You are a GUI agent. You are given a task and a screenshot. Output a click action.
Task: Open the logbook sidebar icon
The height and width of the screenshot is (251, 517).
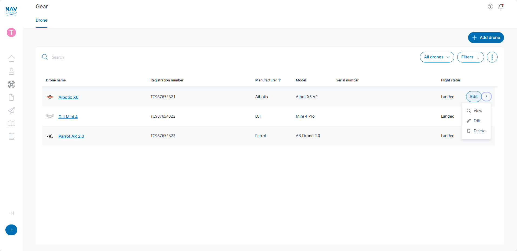(11, 136)
